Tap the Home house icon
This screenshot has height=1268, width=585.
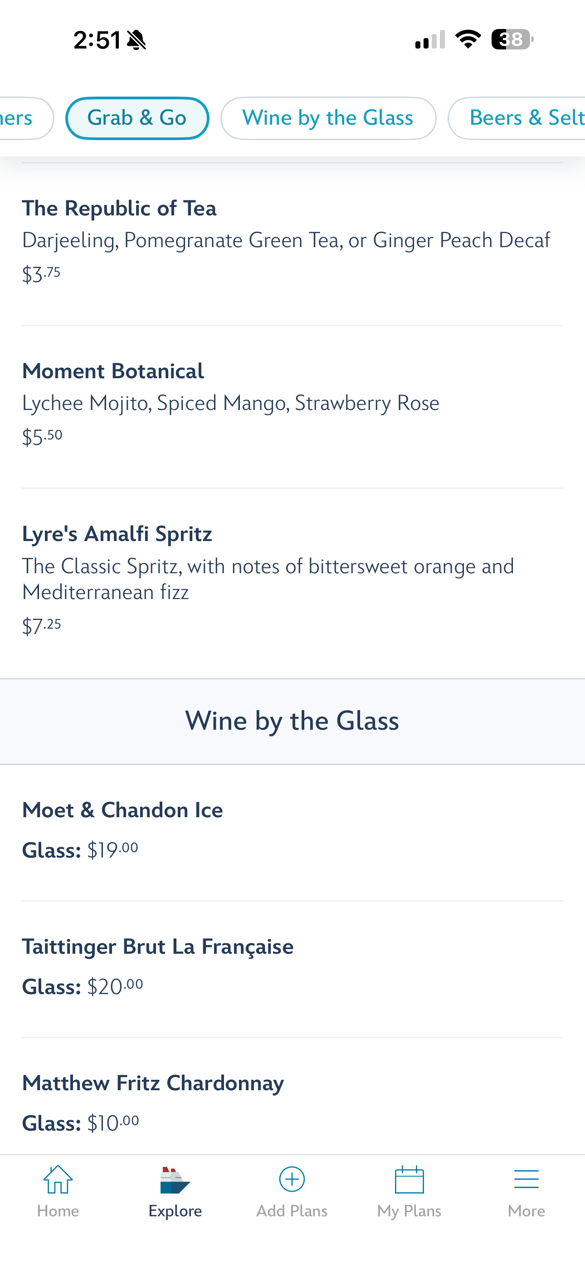point(58,1180)
